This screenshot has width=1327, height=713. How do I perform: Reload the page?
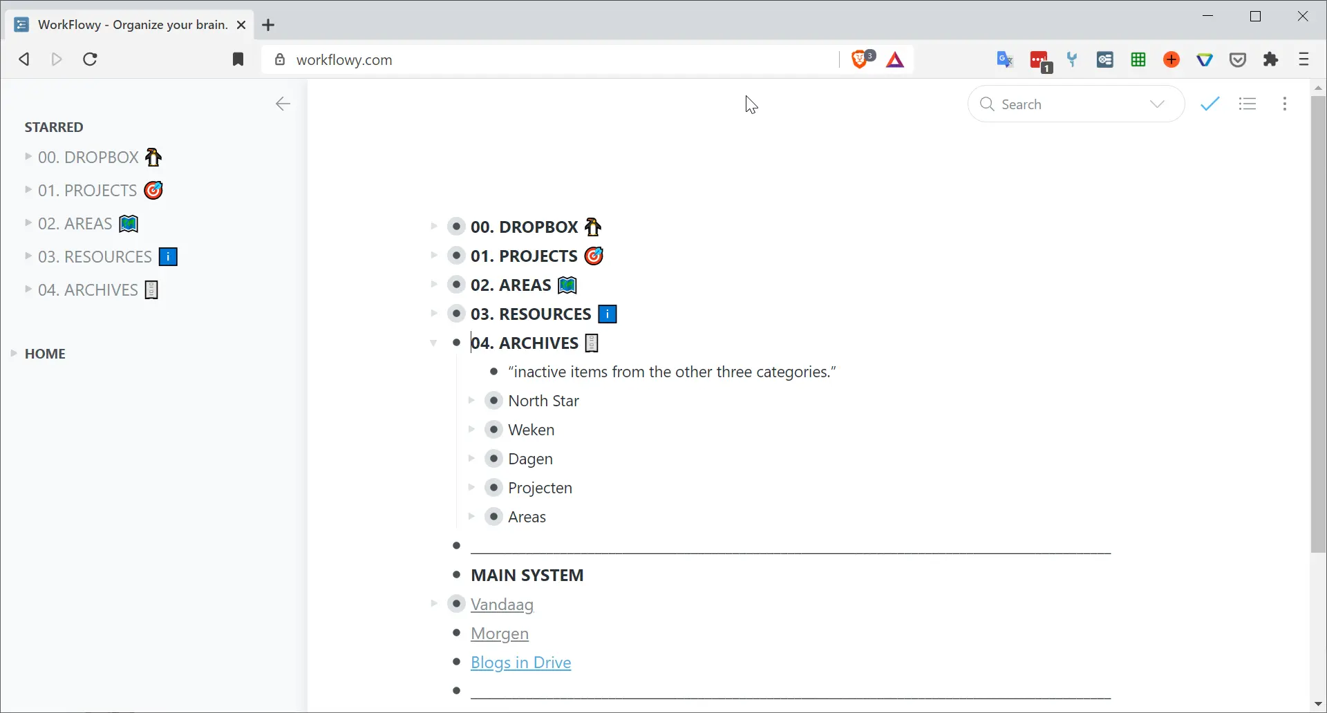tap(91, 59)
